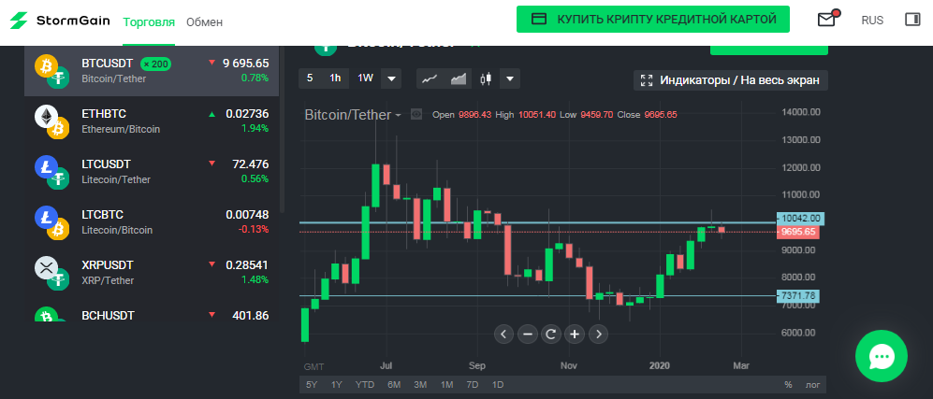
Task: Click the Bitcoin/Tether coin icon in BTCUSDT row
Action: [x=52, y=72]
